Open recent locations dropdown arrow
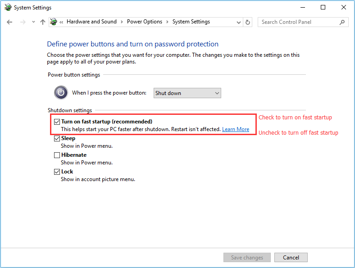 click(33, 22)
